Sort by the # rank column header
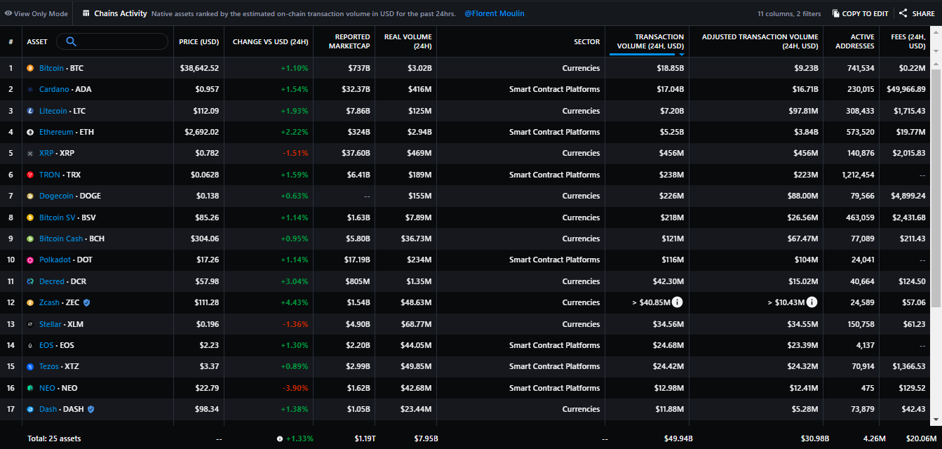 11,41
